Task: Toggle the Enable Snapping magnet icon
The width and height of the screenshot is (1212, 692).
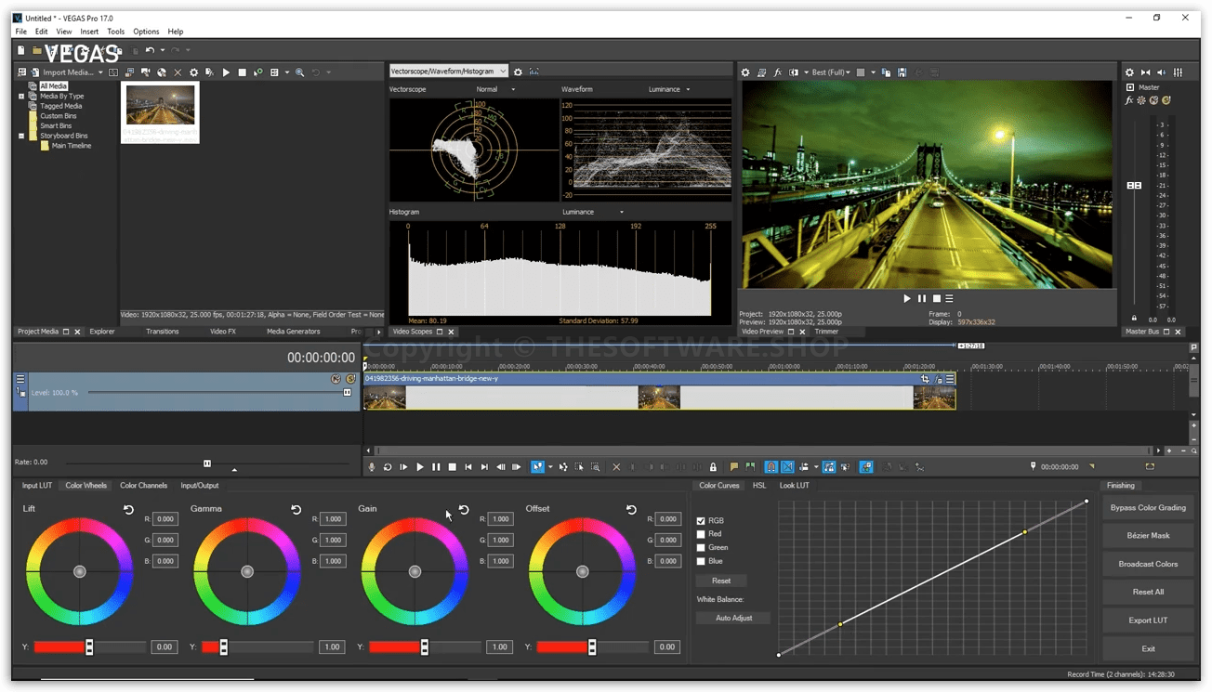Action: click(x=771, y=467)
